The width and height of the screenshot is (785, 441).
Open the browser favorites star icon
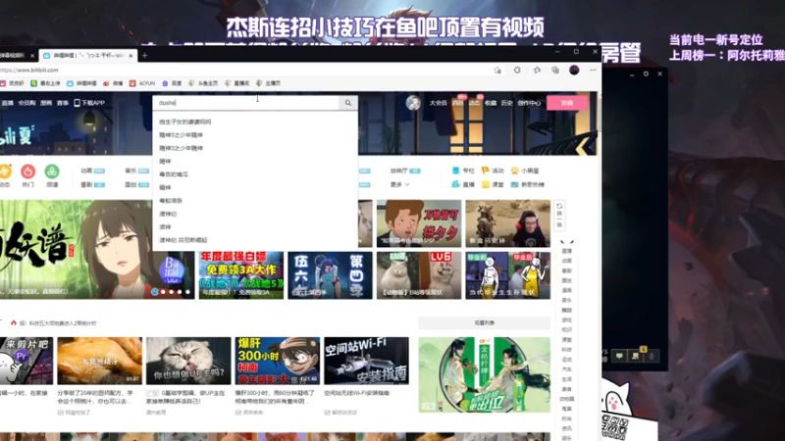(x=537, y=70)
